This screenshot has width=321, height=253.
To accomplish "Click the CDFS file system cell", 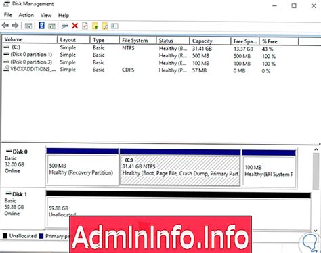I will click(x=128, y=70).
